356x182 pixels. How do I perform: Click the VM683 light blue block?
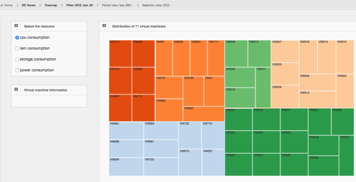click(161, 131)
